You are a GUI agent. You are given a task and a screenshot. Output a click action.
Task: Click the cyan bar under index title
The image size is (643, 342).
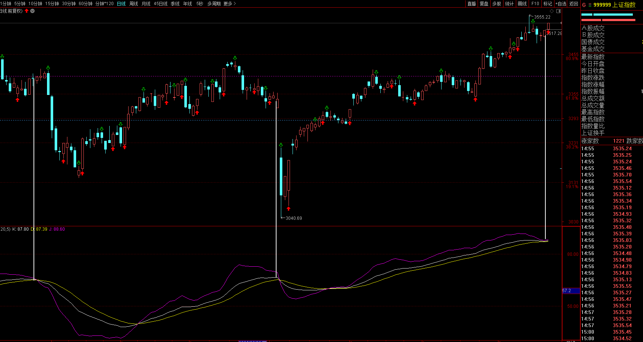607,15
